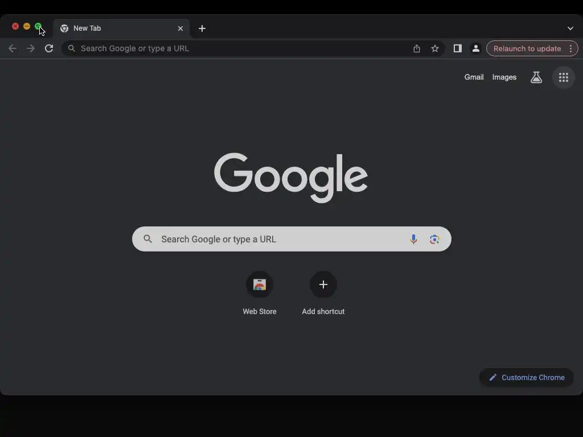Image resolution: width=583 pixels, height=437 pixels.
Task: Click the share icon in address bar
Action: point(416,48)
